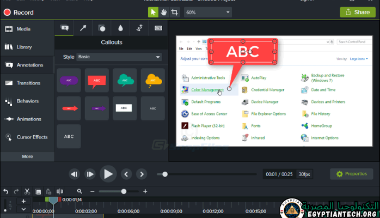Open the callout Style Basic dropdown
The width and height of the screenshot is (380, 218).
pyautogui.click(x=119, y=57)
